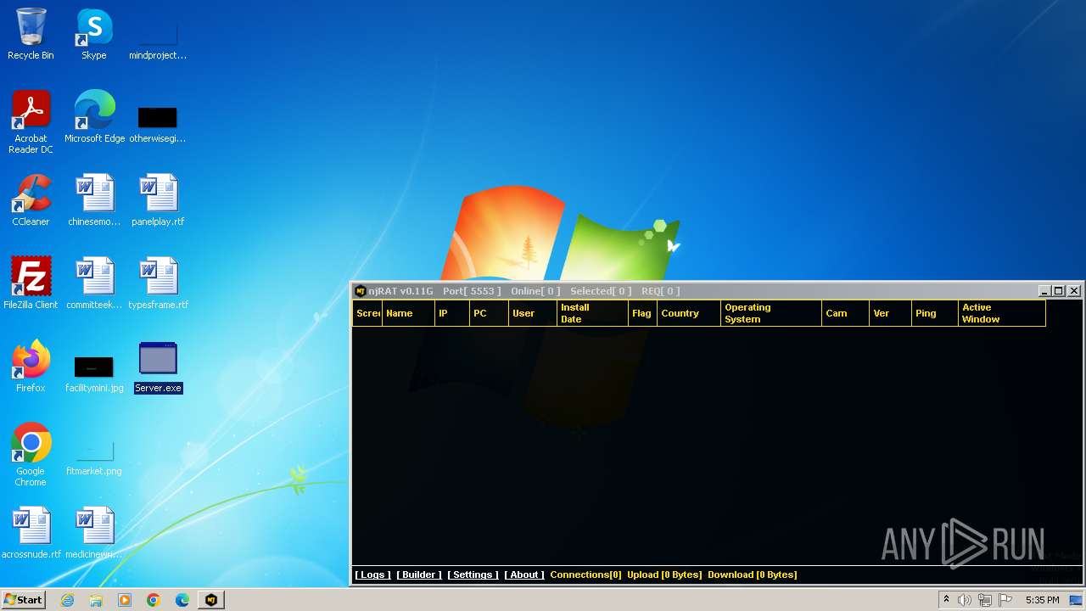The height and width of the screenshot is (611, 1086).
Task: Click the Download [0 Bytes] status text
Action: pos(753,575)
